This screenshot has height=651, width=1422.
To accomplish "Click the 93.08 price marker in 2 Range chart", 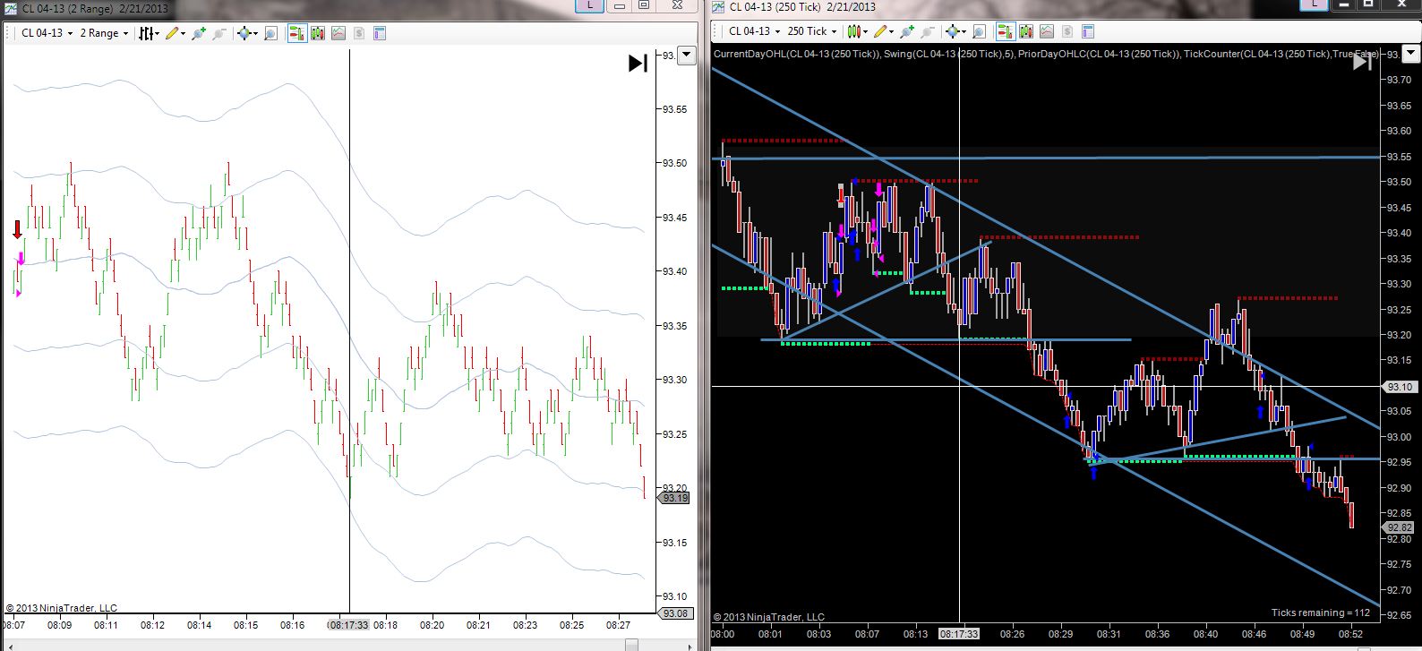I will 675,613.
